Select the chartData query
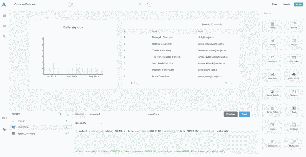306x157 pixels. point(23,127)
